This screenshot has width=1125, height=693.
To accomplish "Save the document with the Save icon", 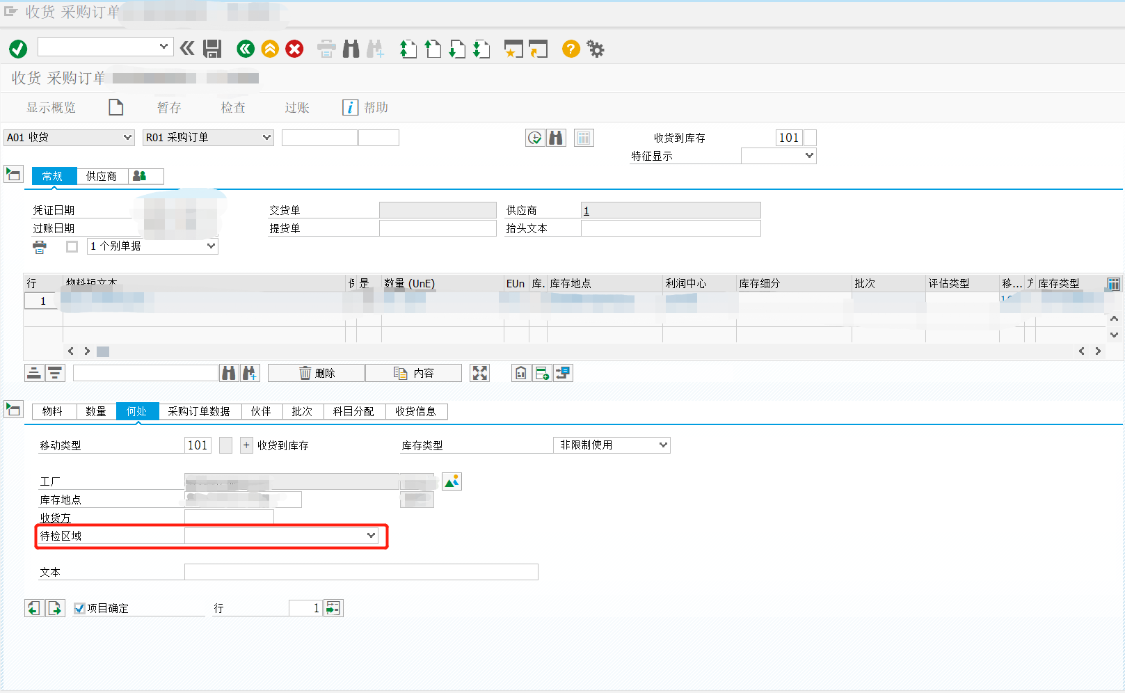I will click(x=212, y=49).
